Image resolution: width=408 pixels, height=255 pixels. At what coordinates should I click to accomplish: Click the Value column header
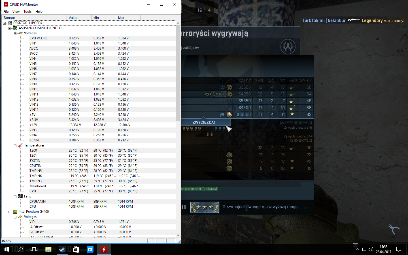(x=79, y=18)
